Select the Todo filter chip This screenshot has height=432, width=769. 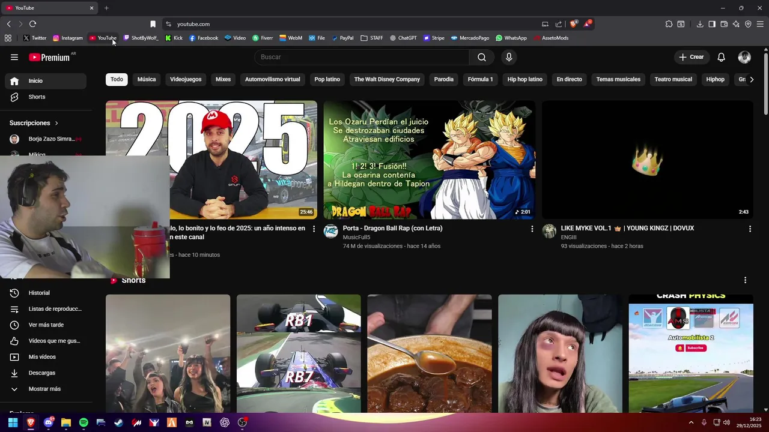click(x=117, y=79)
